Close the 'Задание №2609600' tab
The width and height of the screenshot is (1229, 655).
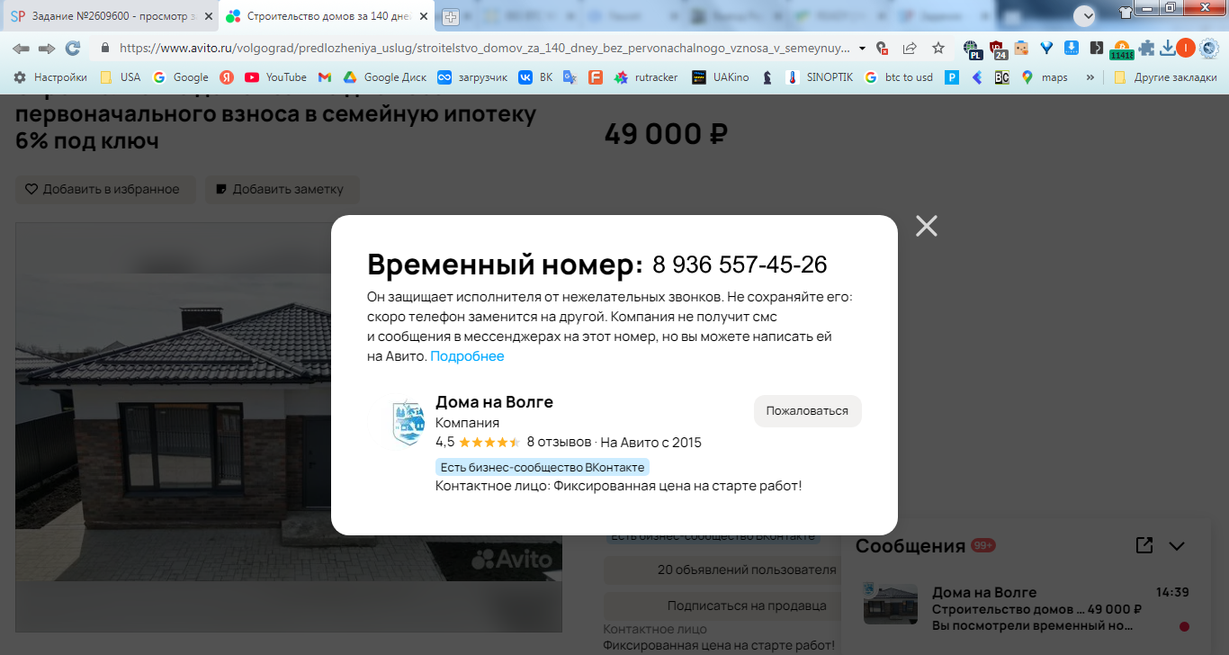pos(209,16)
